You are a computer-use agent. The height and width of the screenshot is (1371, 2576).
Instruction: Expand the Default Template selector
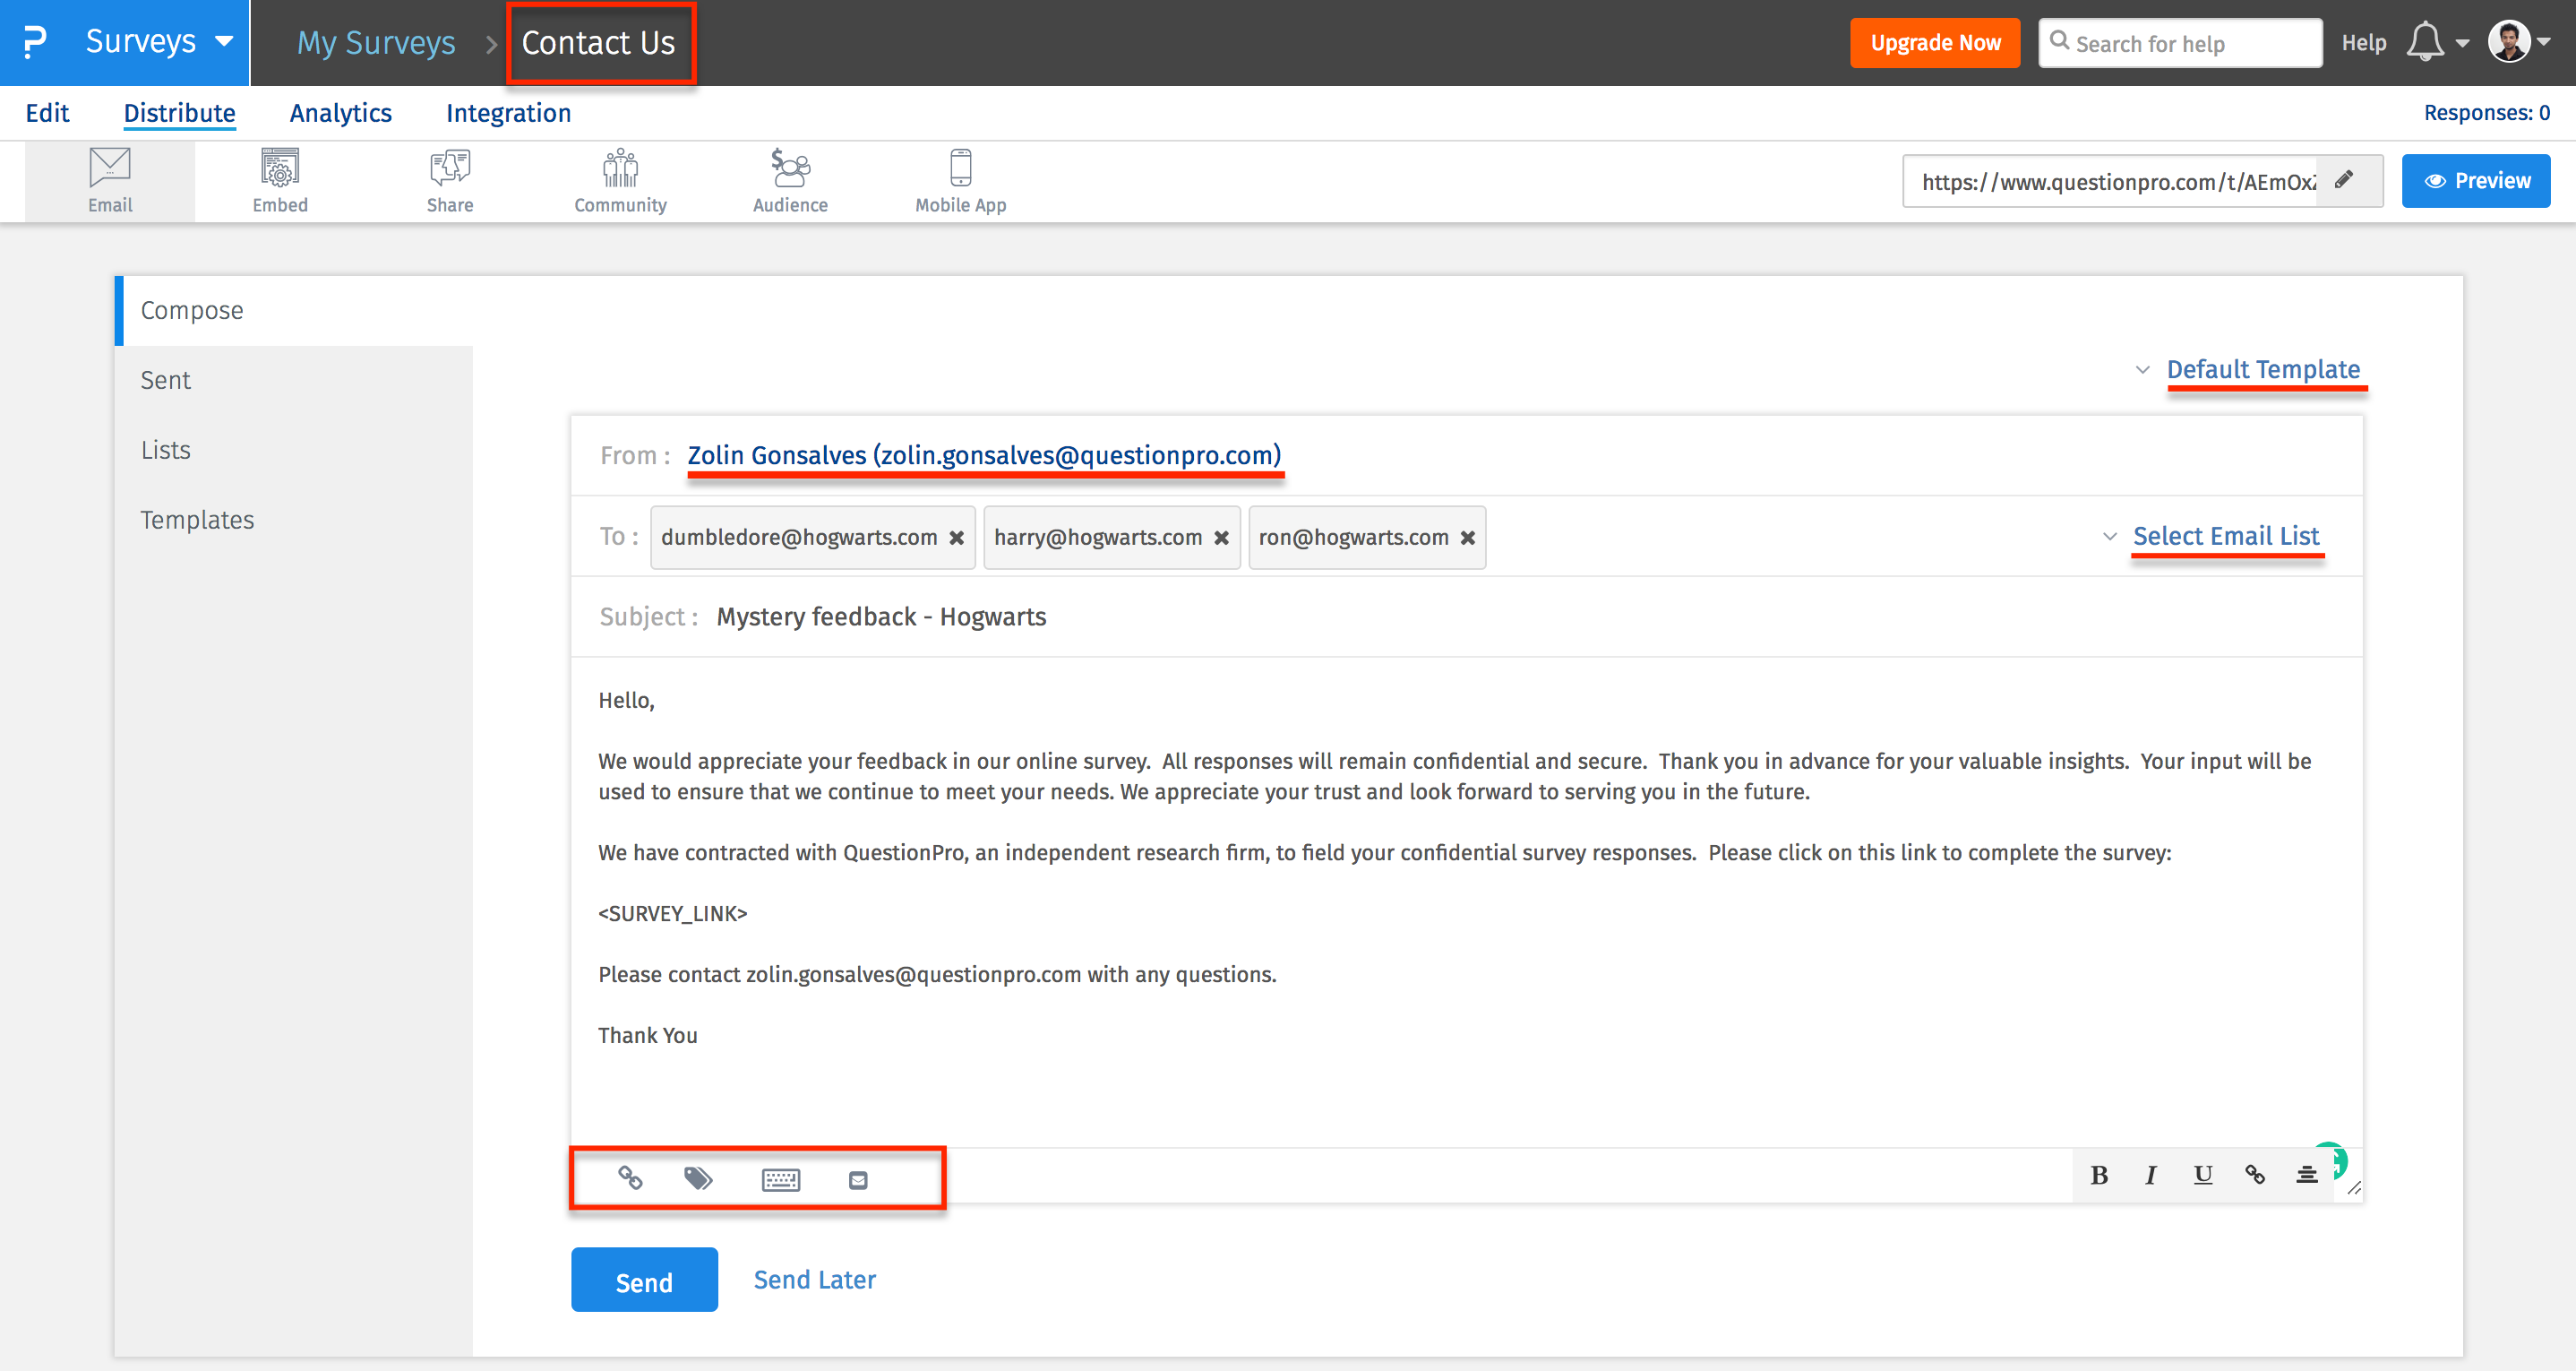click(2264, 368)
